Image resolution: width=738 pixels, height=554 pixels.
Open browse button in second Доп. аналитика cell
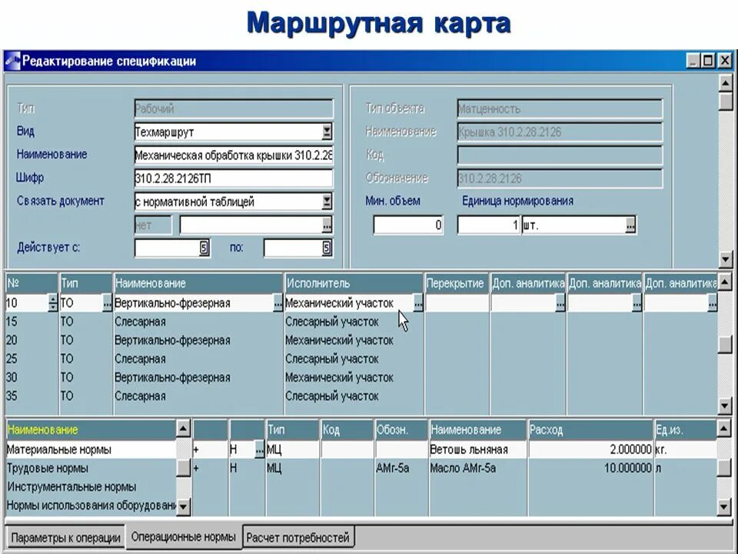[x=637, y=303]
